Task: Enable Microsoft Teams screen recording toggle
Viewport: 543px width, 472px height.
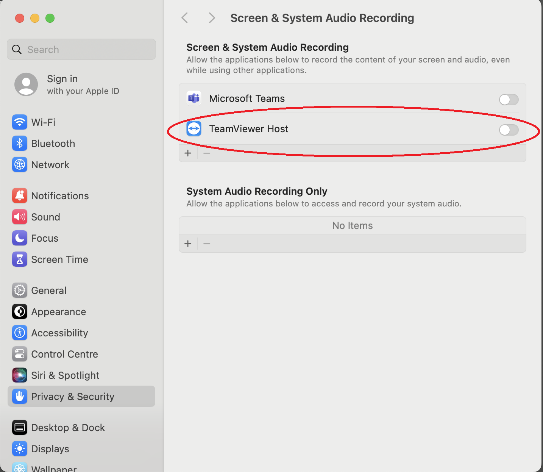Action: [509, 100]
